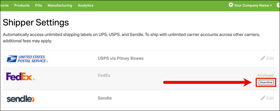Select the Sendle shipper name text

point(105,98)
